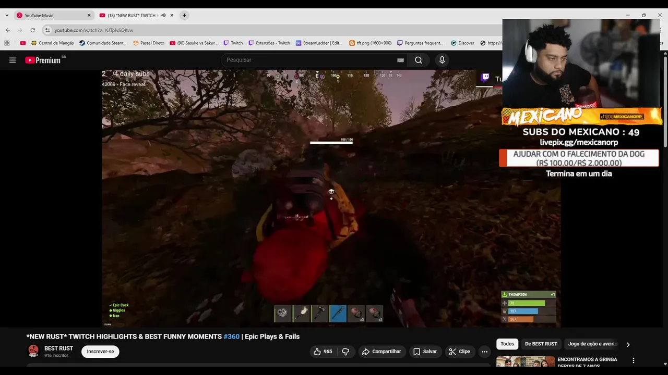Open the on-screen keyboard icon in search

pos(400,60)
